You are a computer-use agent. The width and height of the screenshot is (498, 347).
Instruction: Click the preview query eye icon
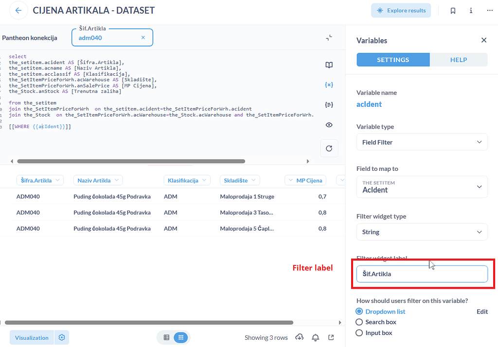coord(329,125)
